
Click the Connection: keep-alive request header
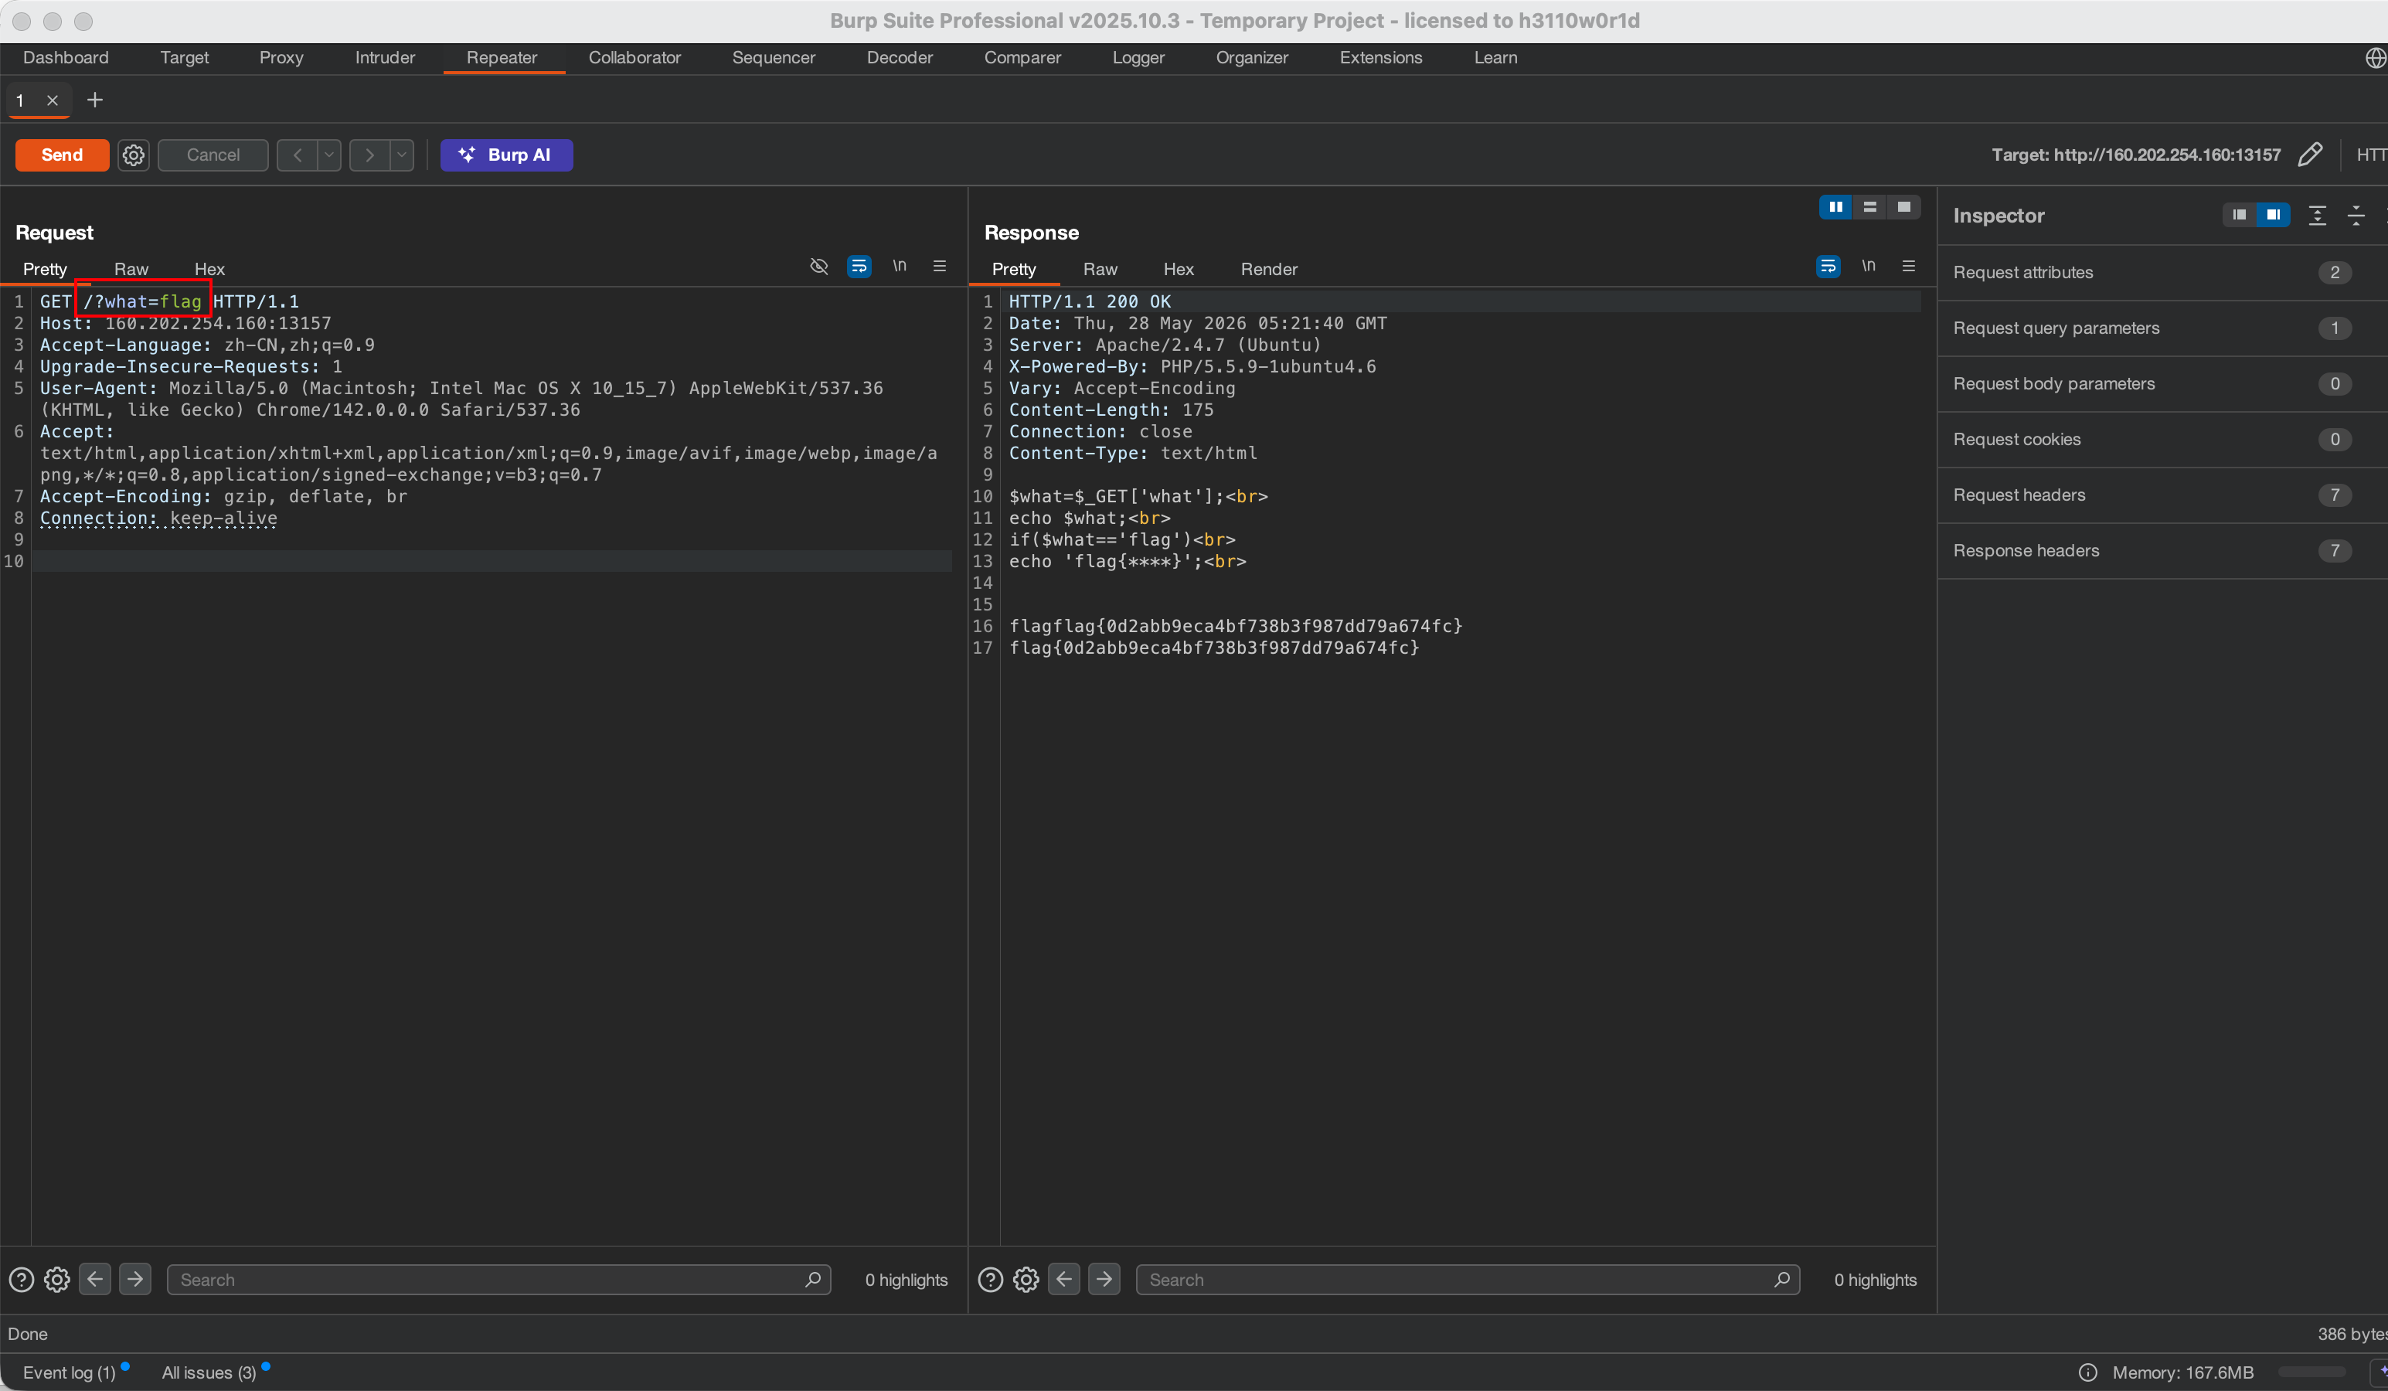tap(159, 519)
